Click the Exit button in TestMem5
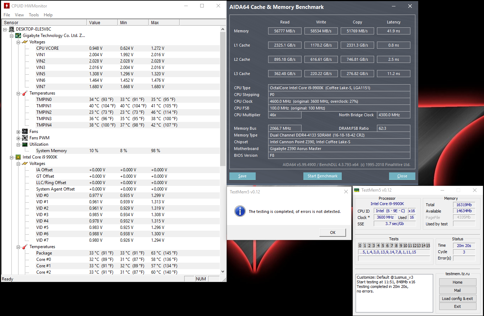The image size is (484, 316). pos(458,306)
